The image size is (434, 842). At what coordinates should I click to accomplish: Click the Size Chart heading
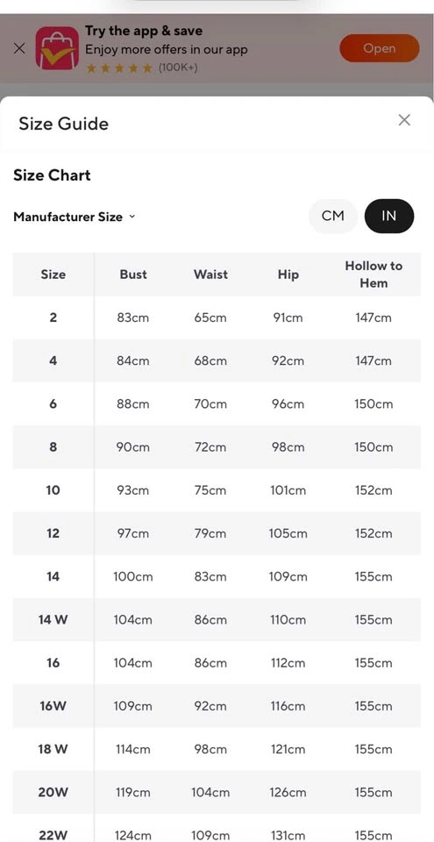coord(52,175)
